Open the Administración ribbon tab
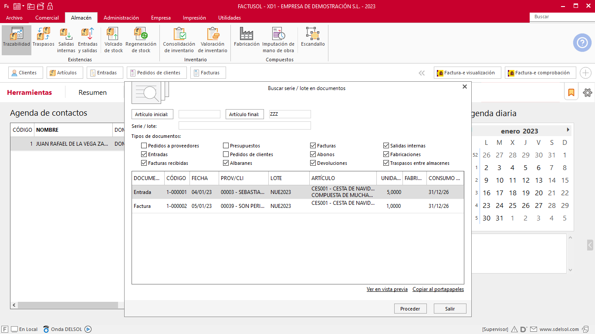595x334 pixels. tap(121, 18)
